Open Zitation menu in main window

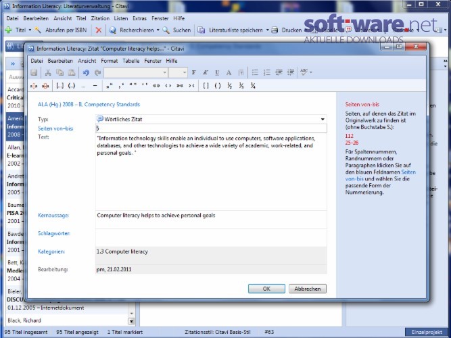click(x=100, y=18)
